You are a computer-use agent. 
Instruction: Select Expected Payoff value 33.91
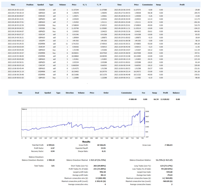click(x=103, y=148)
